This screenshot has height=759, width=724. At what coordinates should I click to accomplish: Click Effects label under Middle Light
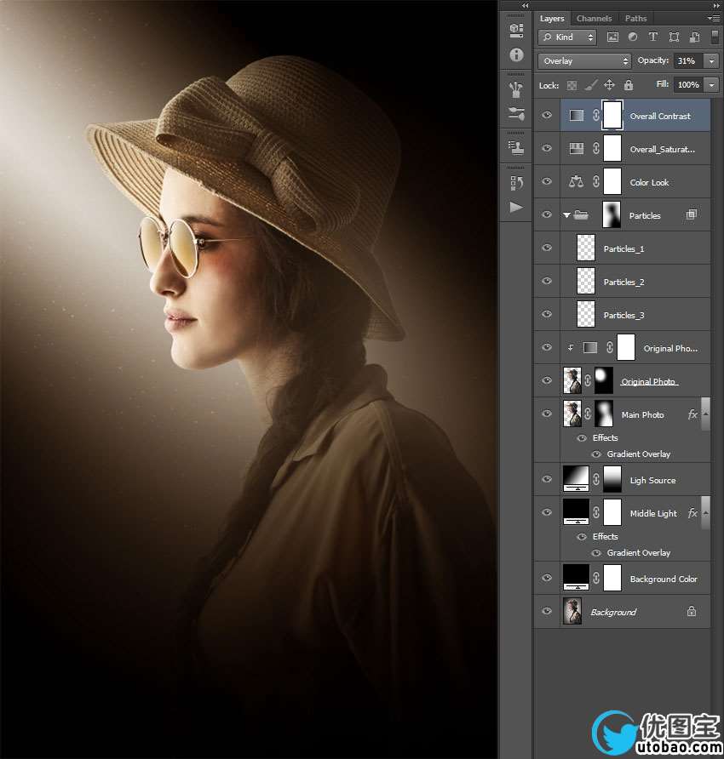click(606, 536)
